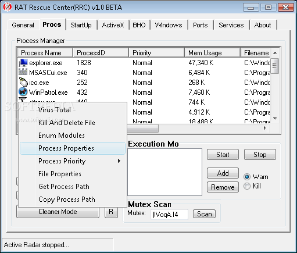Click the R button
The width and height of the screenshot is (297, 253).
coord(111,212)
